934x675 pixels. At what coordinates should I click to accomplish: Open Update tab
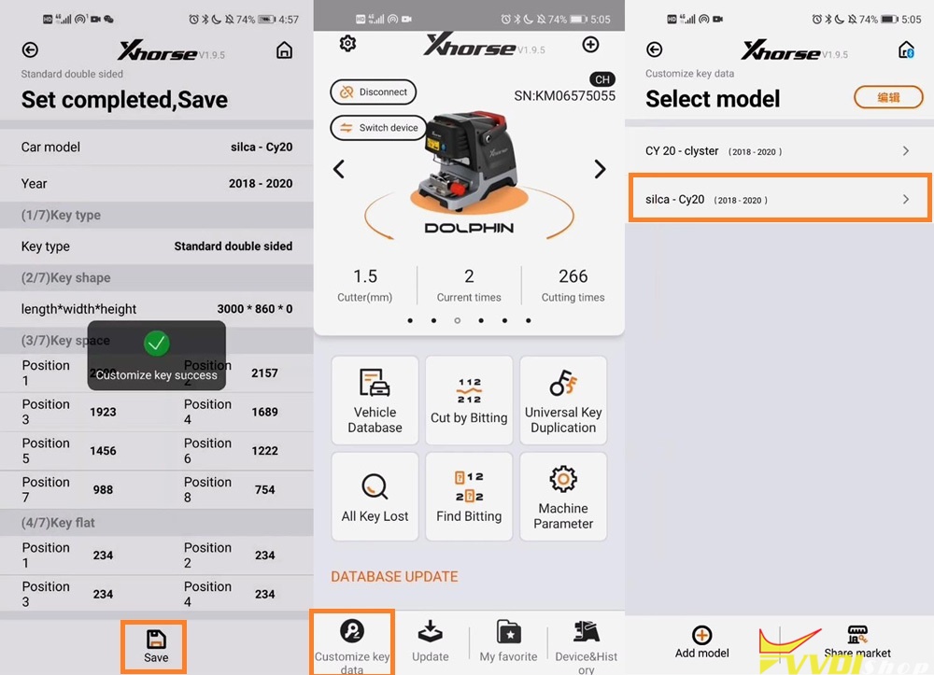430,643
